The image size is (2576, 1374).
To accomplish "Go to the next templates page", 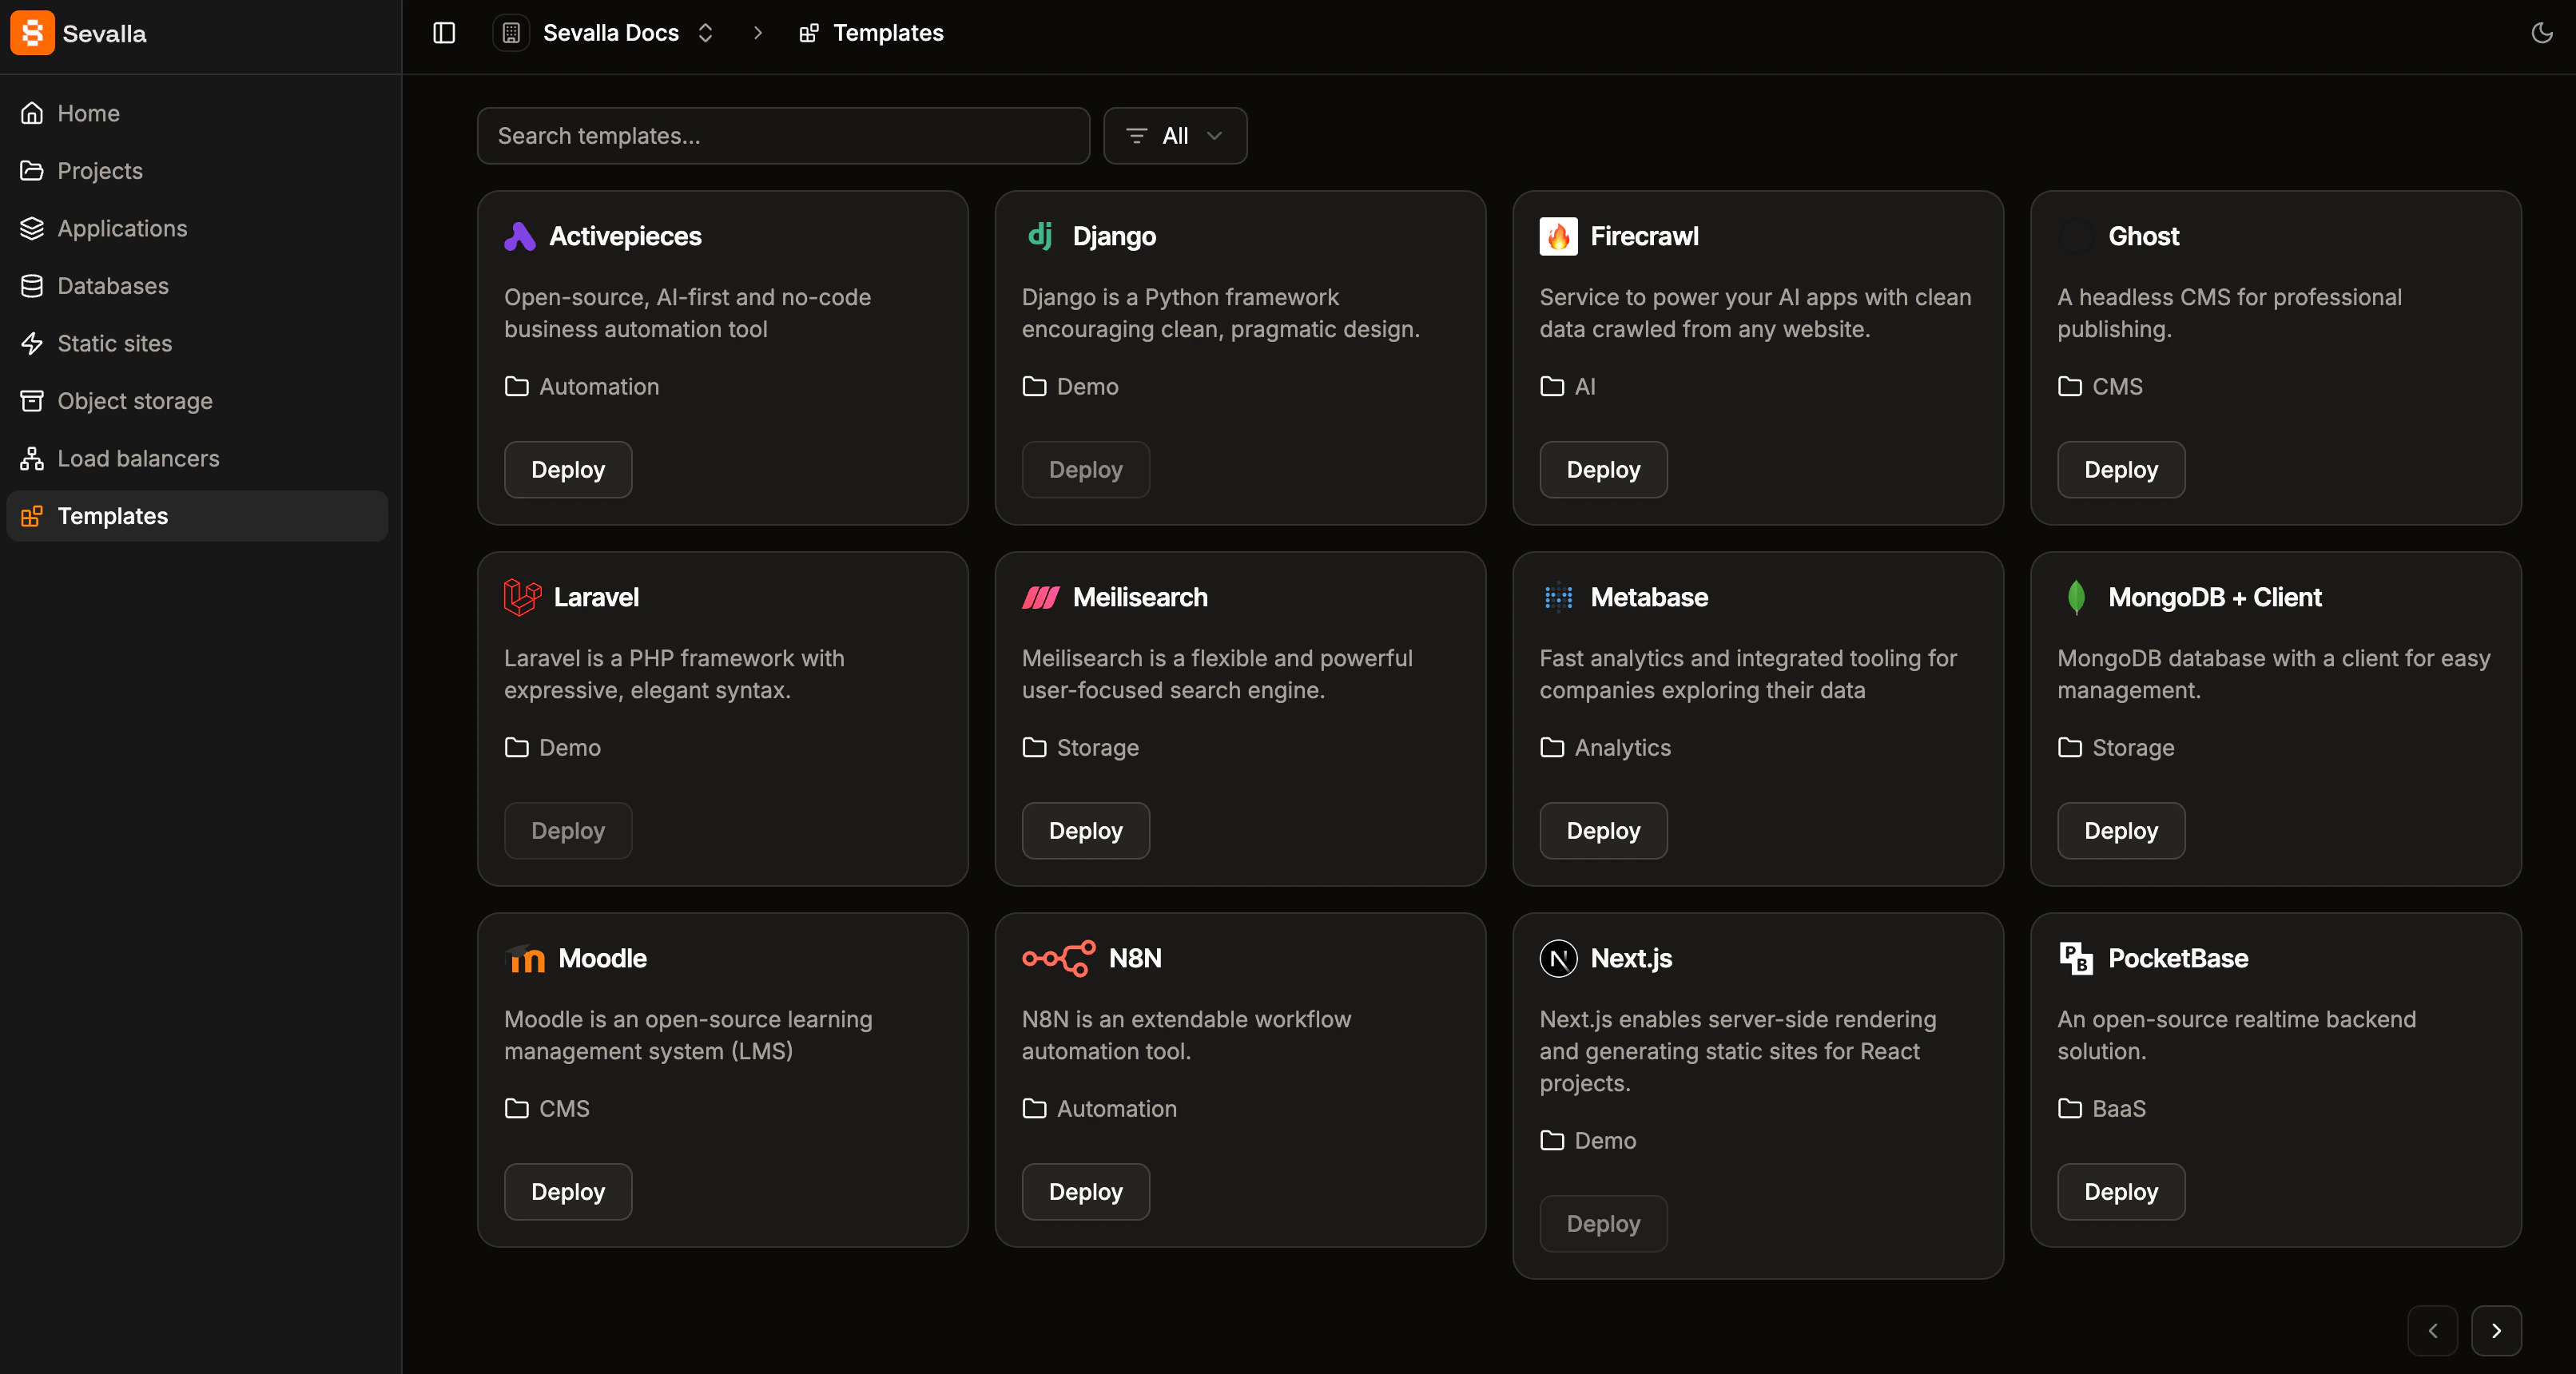I will 2496,1331.
